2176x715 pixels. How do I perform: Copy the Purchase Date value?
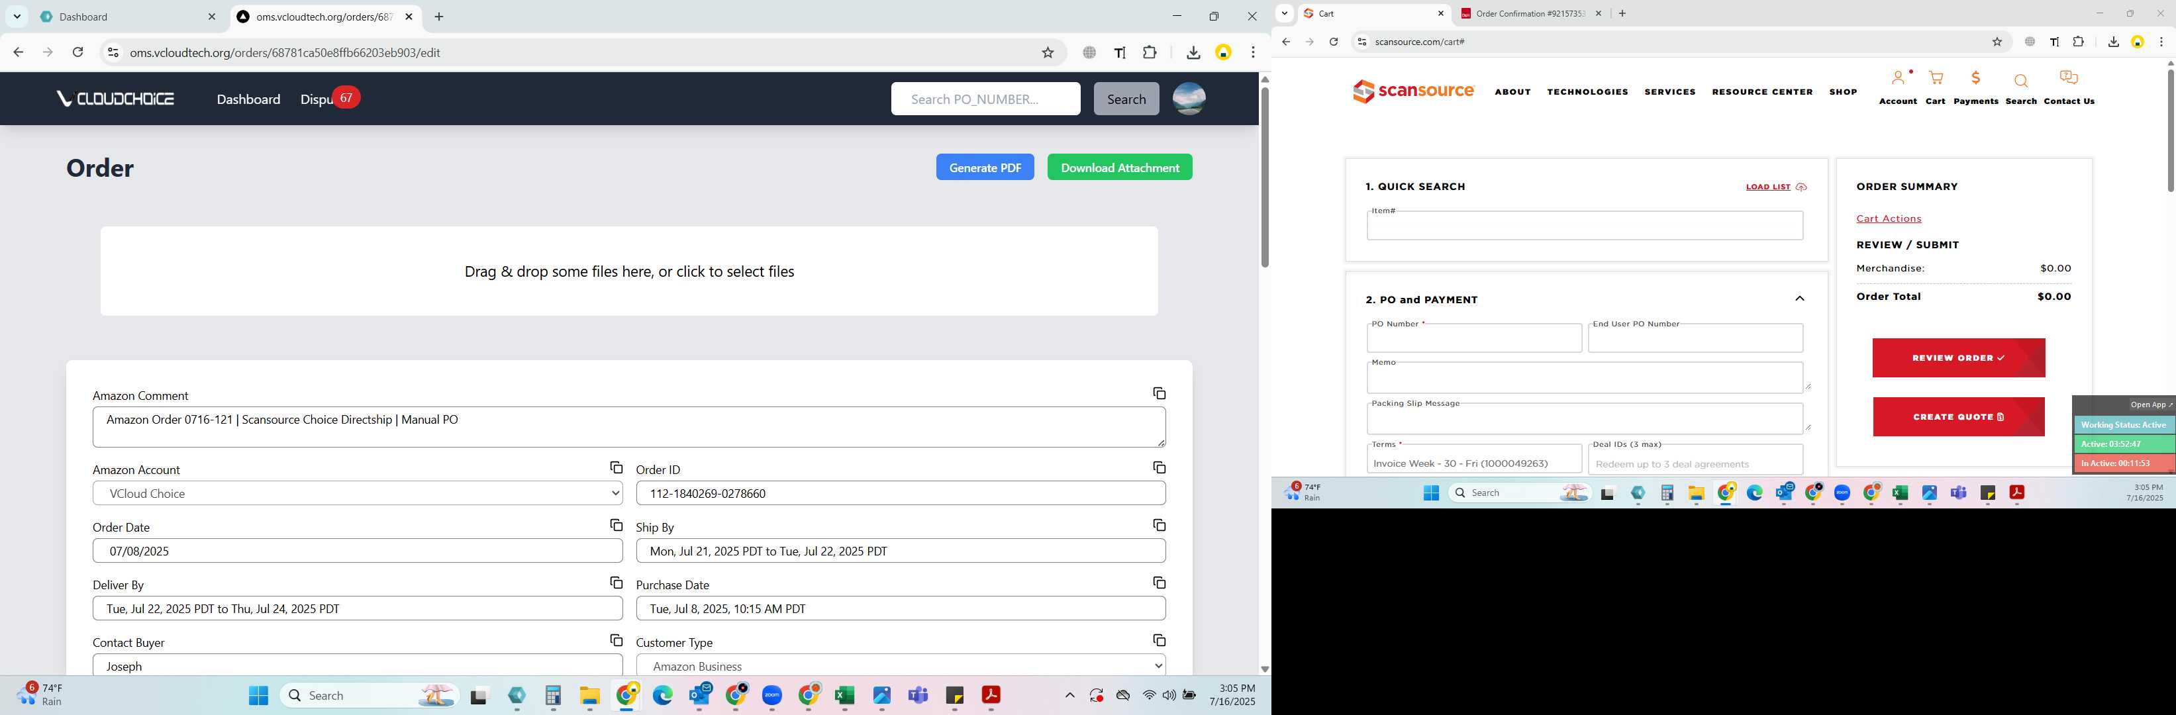click(1159, 583)
